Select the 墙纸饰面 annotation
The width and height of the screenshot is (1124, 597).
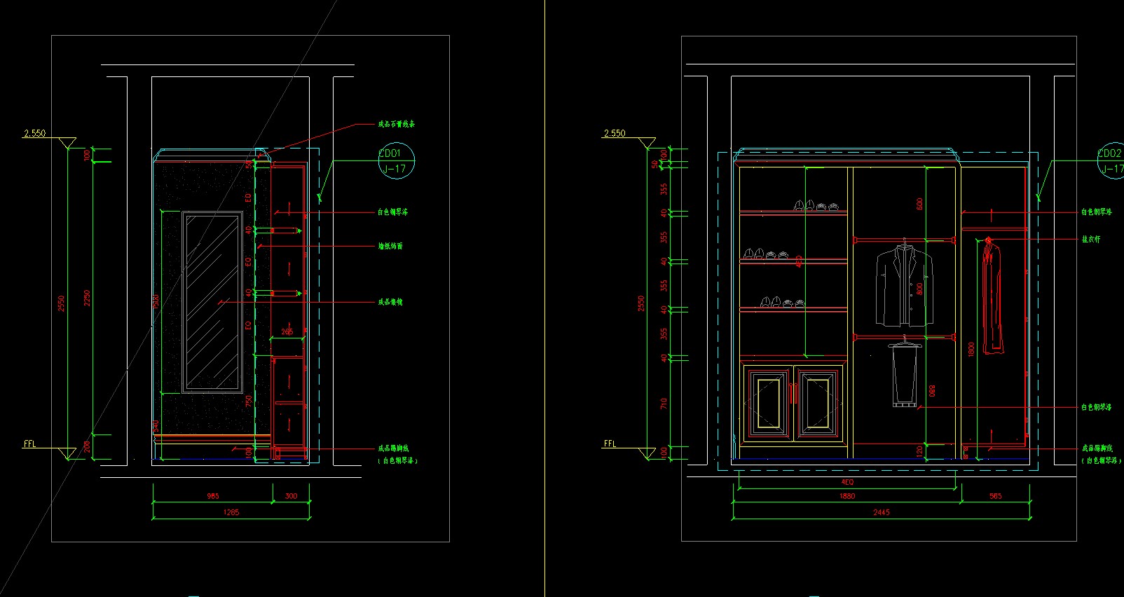390,246
